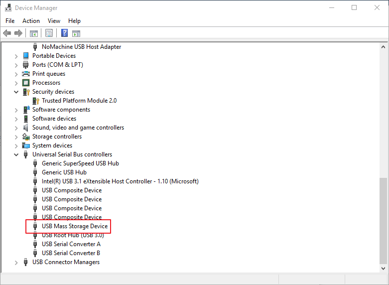This screenshot has height=285, width=389.
Task: Expand the USB Connector Managers node
Action: 16,263
